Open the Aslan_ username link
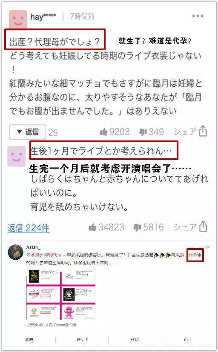218x352 pixels. click(x=33, y=247)
